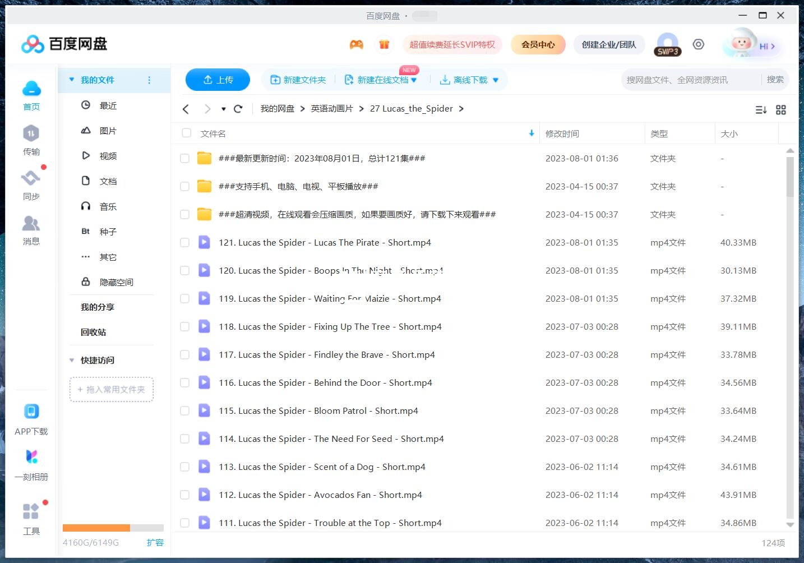The image size is (804, 563).
Task: Tick the select-all checkbox beside 文件名
Action: click(x=187, y=133)
